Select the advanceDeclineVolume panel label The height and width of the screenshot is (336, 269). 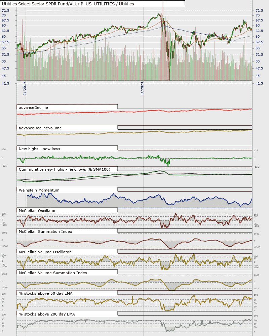pyautogui.click(x=40, y=128)
